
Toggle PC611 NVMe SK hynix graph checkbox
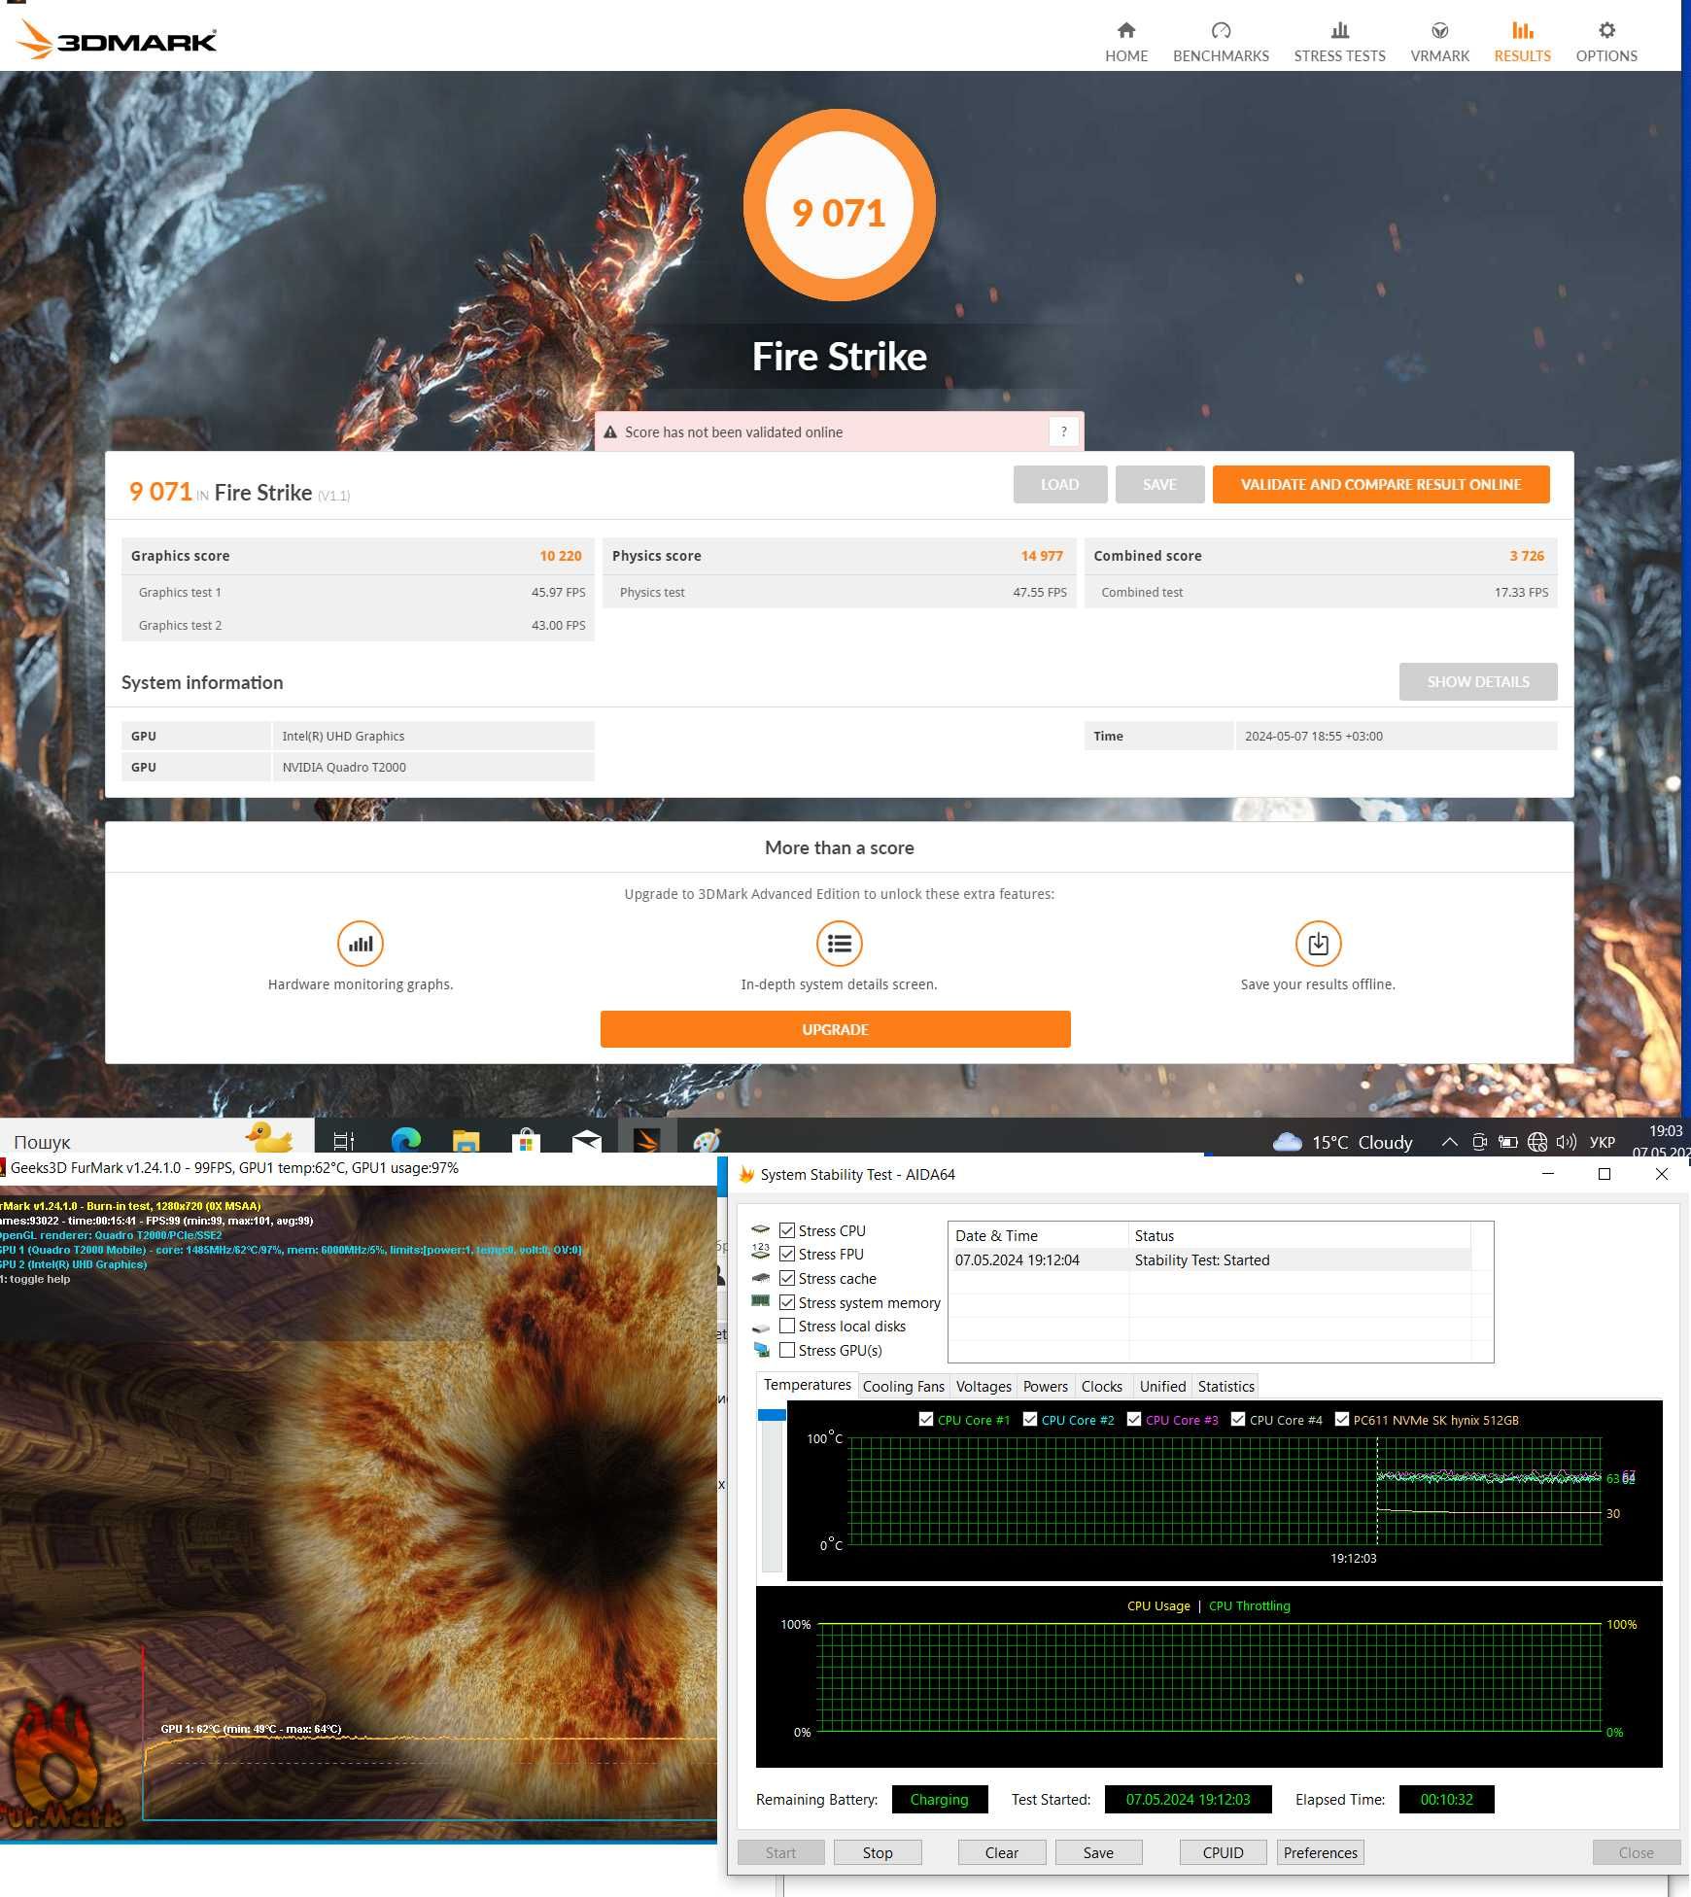1342,1419
